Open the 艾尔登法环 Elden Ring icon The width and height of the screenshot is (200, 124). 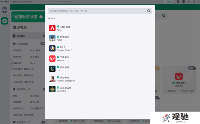52,89
